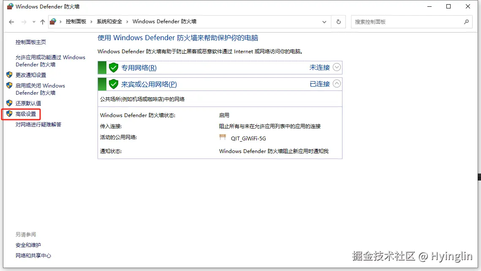481x271 pixels.
Task: Click 还原默认值 link
Action: (x=28, y=103)
